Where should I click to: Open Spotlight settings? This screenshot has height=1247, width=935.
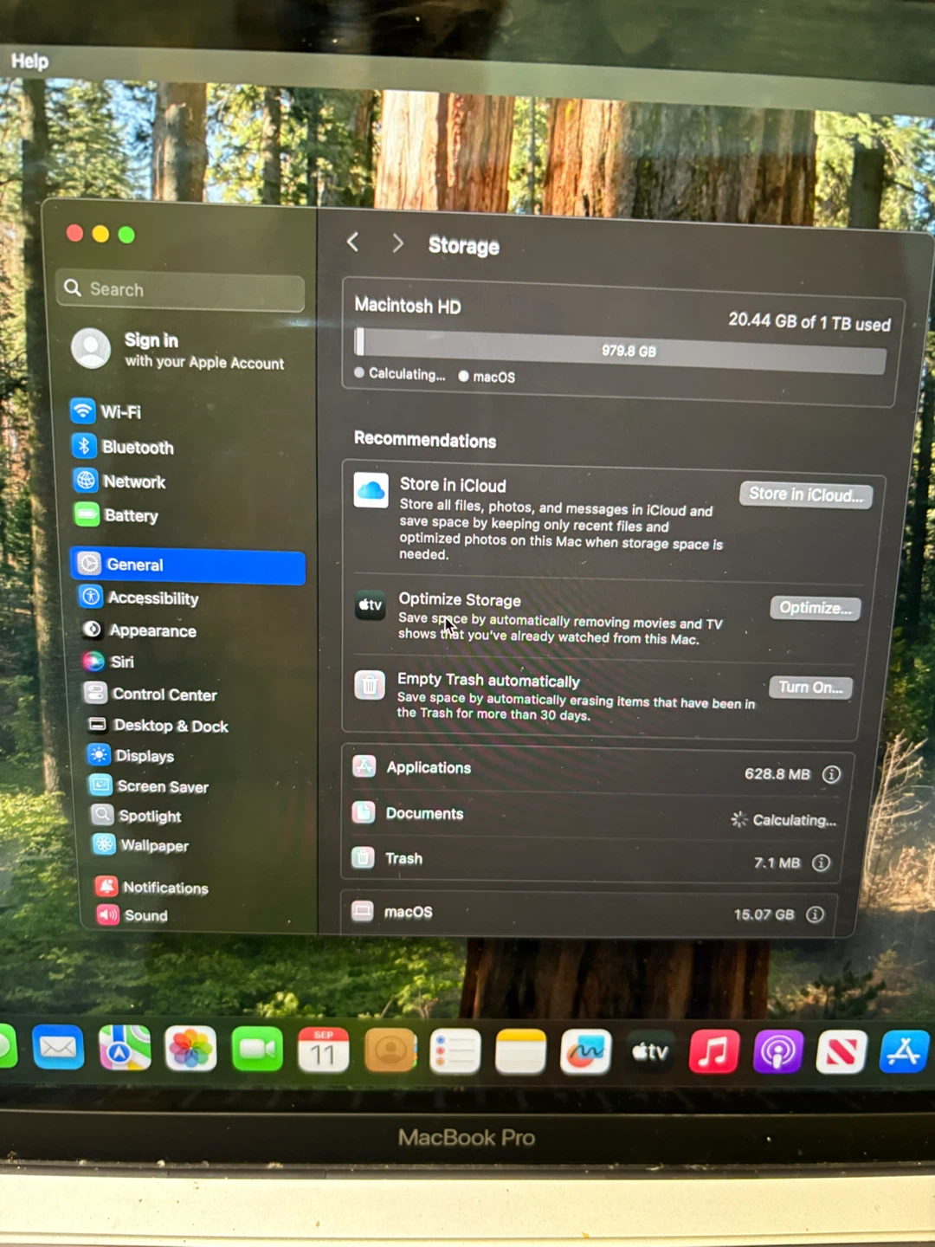[136, 816]
